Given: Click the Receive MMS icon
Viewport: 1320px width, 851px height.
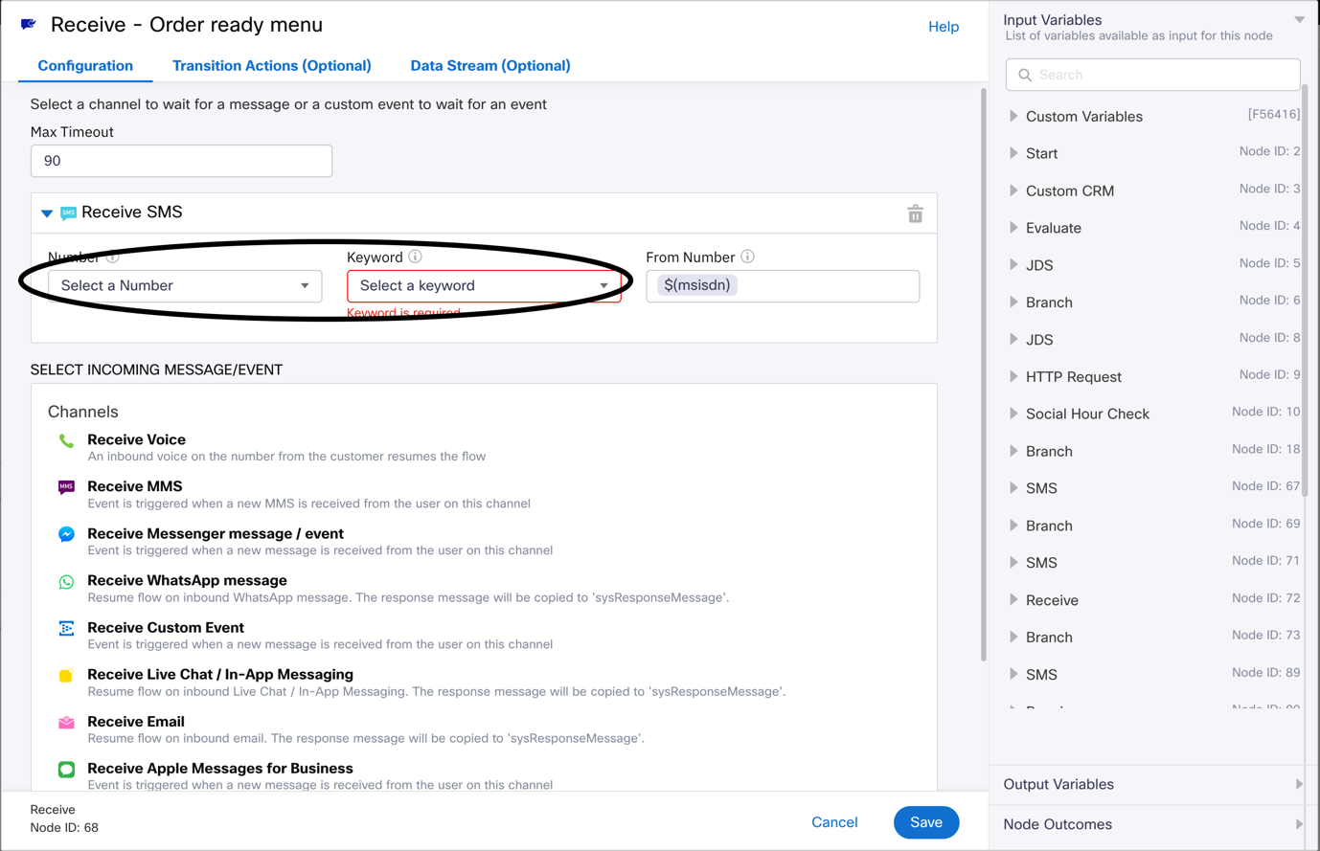Looking at the screenshot, I should pos(66,488).
